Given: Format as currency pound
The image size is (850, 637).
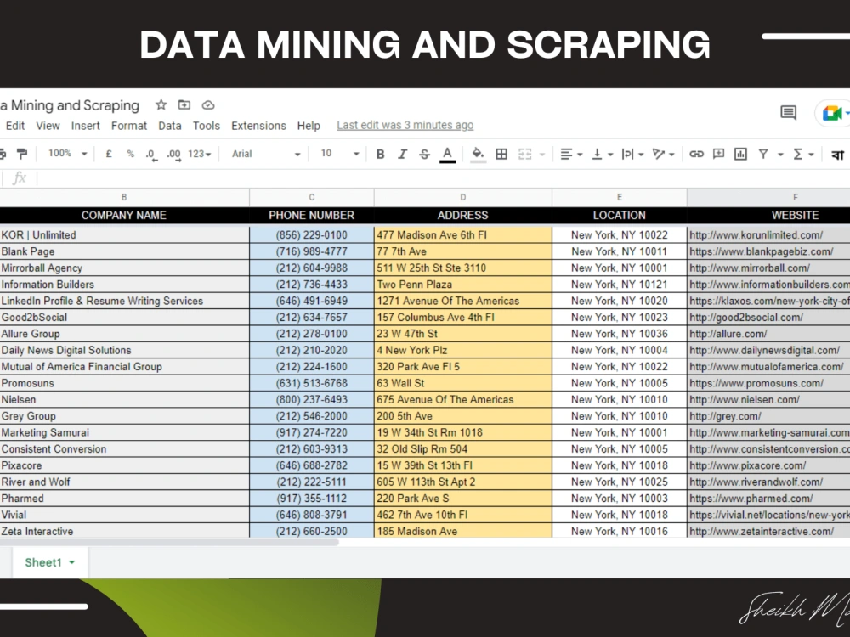Looking at the screenshot, I should (x=109, y=154).
